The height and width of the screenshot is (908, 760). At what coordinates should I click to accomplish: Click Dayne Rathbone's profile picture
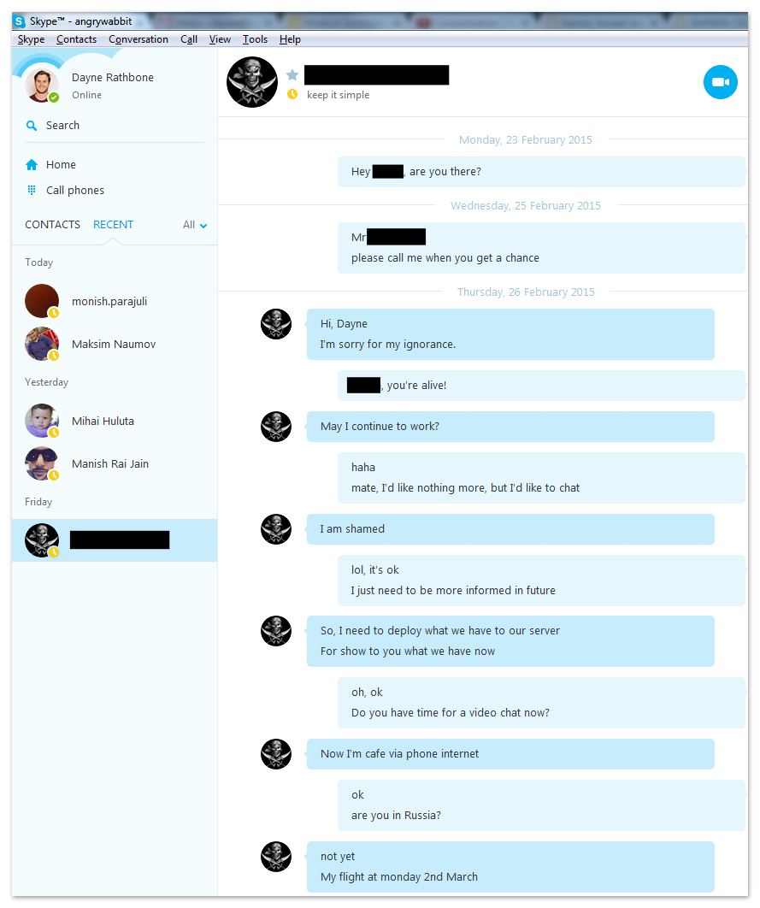[42, 85]
